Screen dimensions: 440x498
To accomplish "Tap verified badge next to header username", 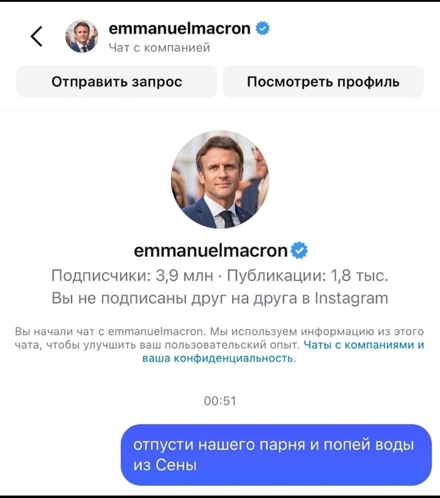I will point(263,28).
